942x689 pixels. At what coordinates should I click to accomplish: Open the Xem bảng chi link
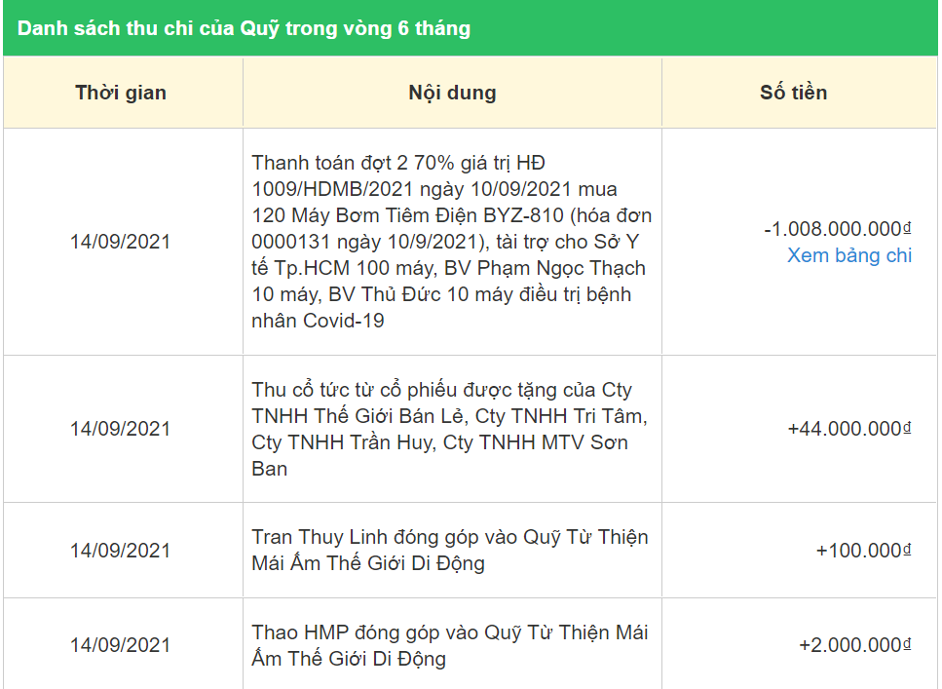pyautogui.click(x=849, y=255)
